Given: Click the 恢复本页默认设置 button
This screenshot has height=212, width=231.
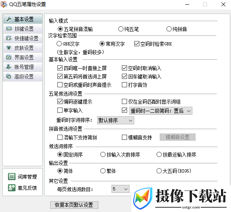Looking at the screenshot, I should (x=74, y=205).
